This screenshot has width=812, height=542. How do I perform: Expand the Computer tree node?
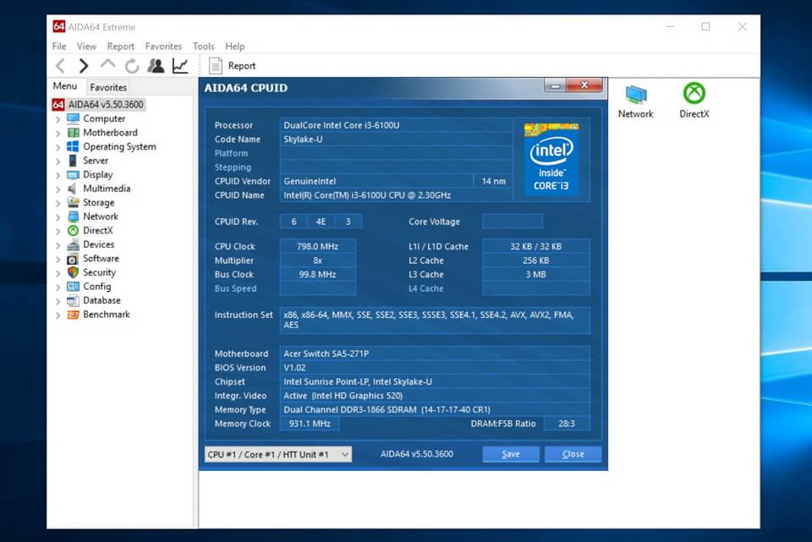pos(58,119)
